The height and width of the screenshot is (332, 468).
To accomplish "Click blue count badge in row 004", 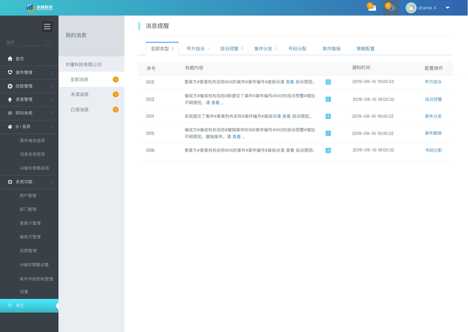I will coord(328,116).
